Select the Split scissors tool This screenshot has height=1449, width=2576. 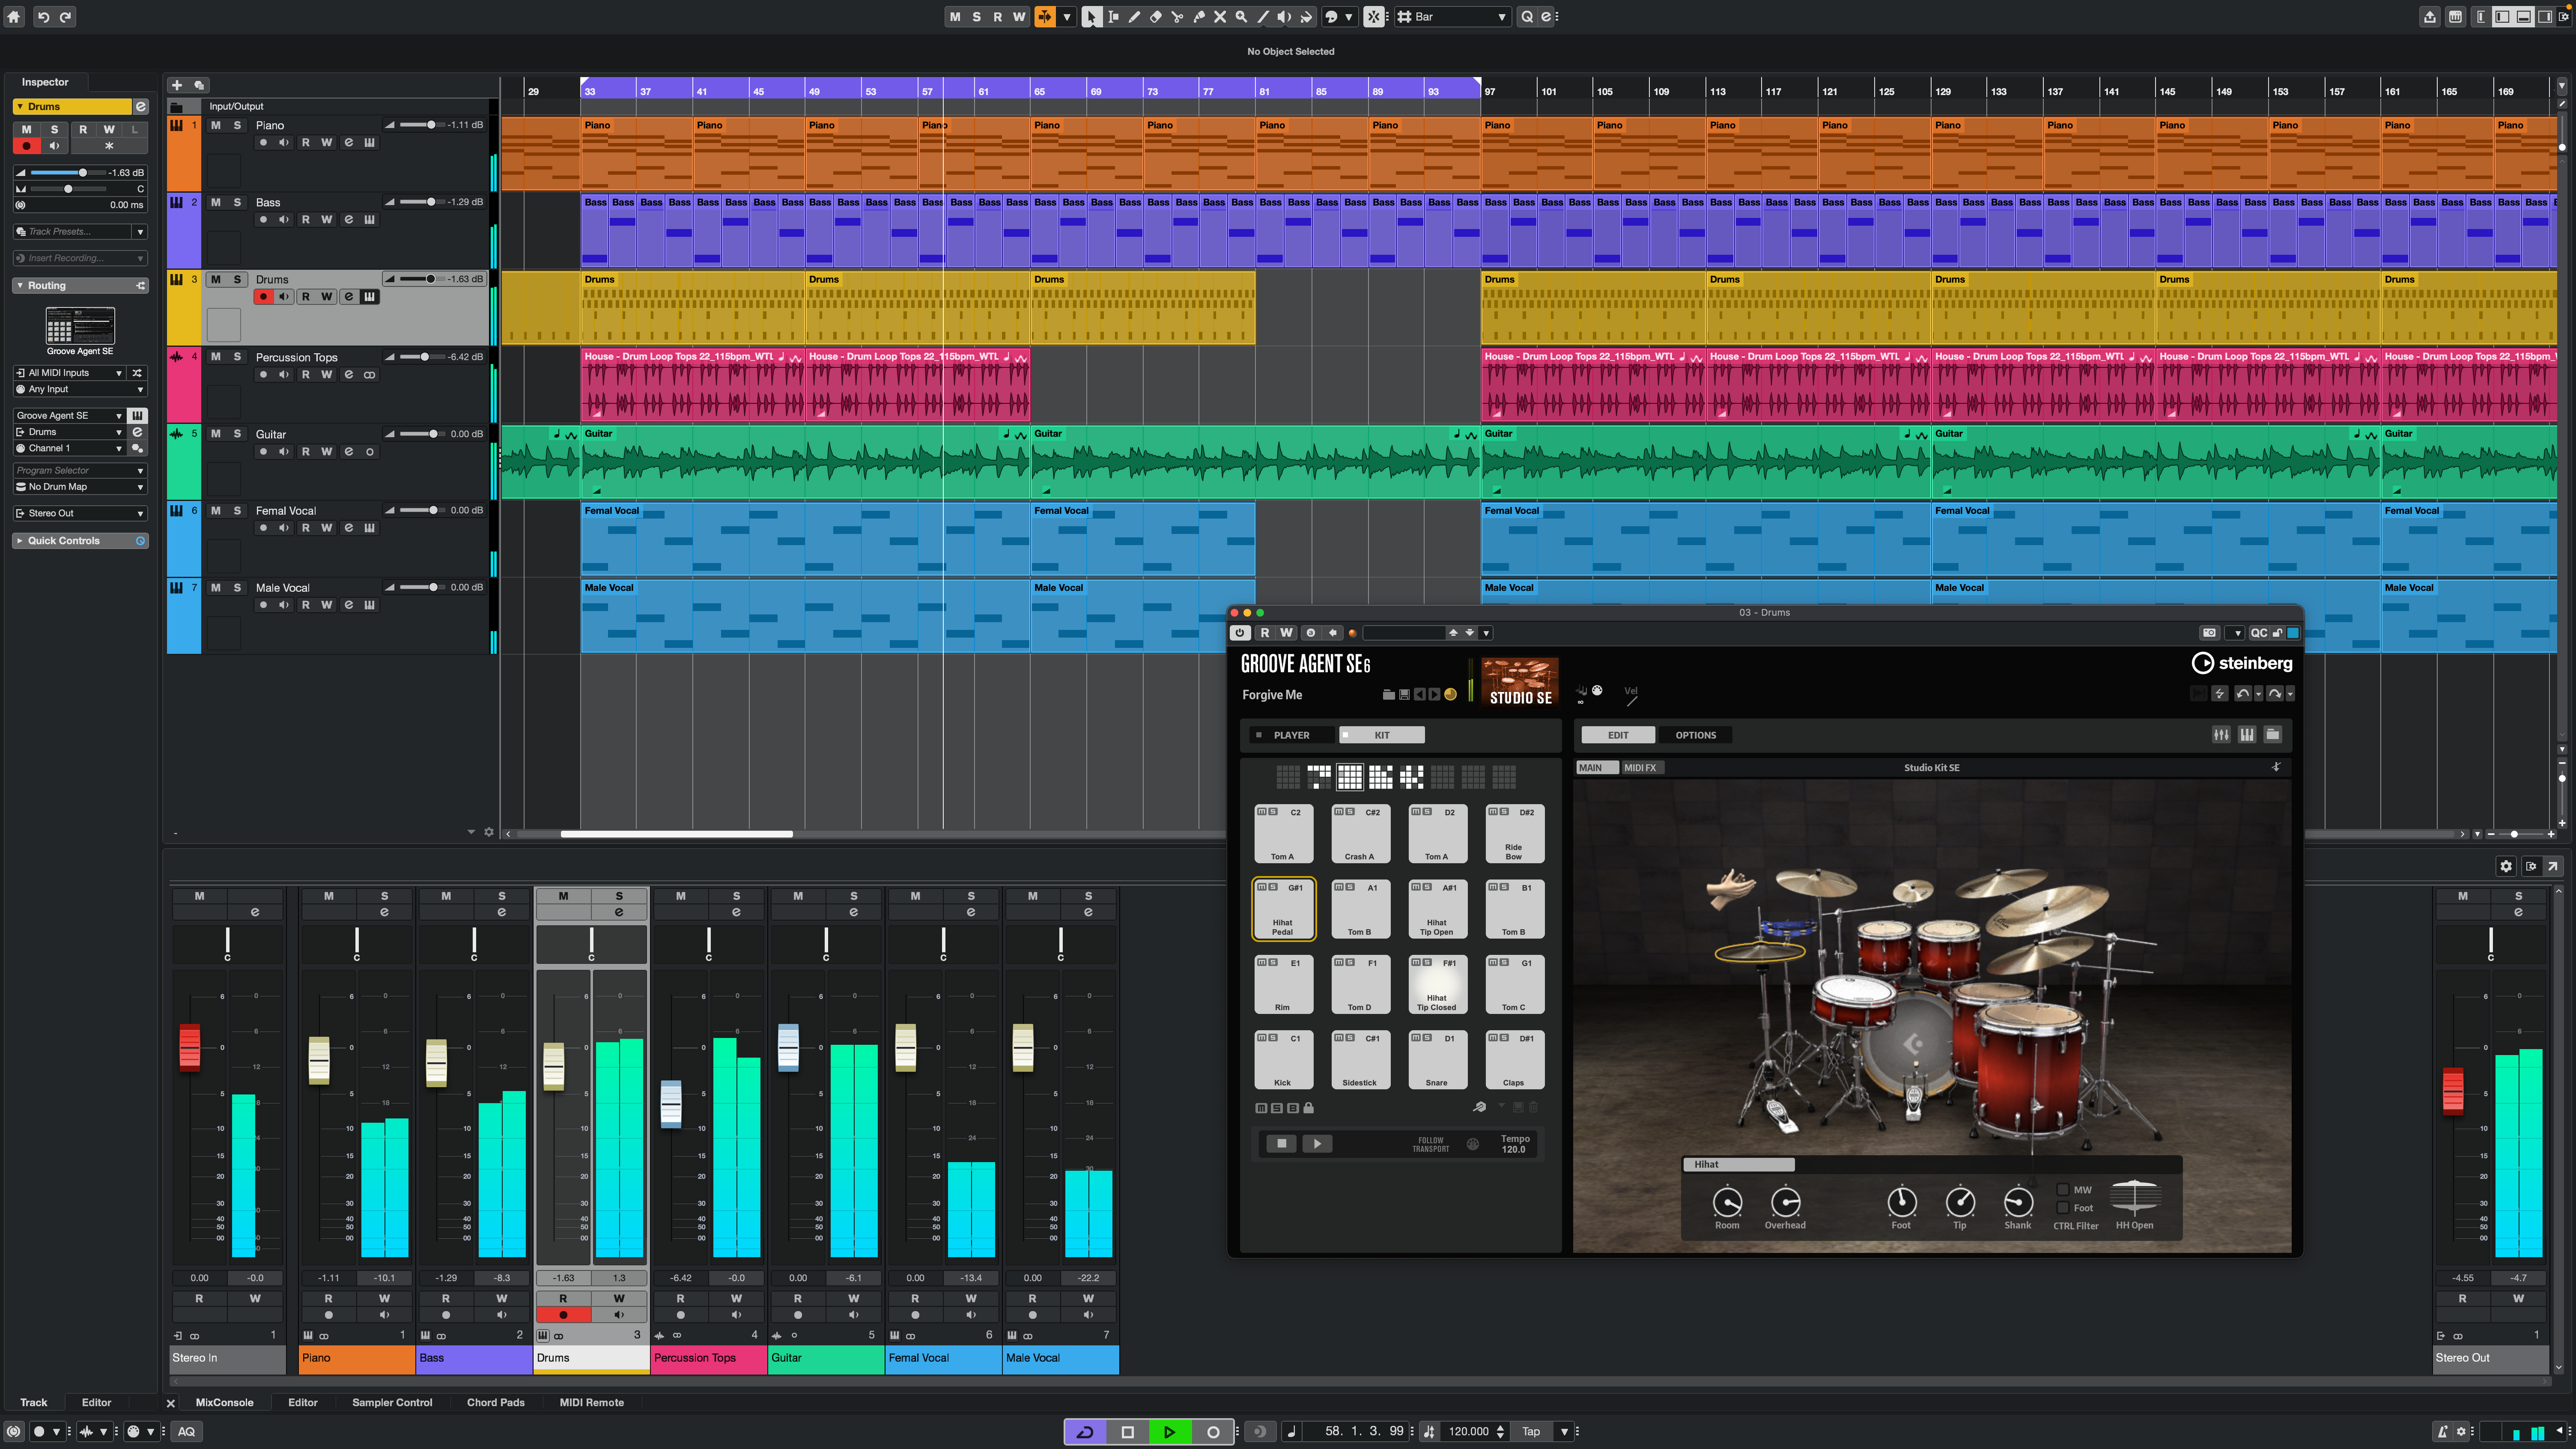1177,16
